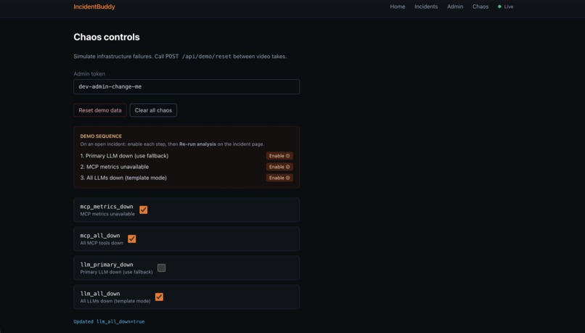
Task: Click the 'Updated llm_all_down=true' status message
Action: pyautogui.click(x=109, y=321)
